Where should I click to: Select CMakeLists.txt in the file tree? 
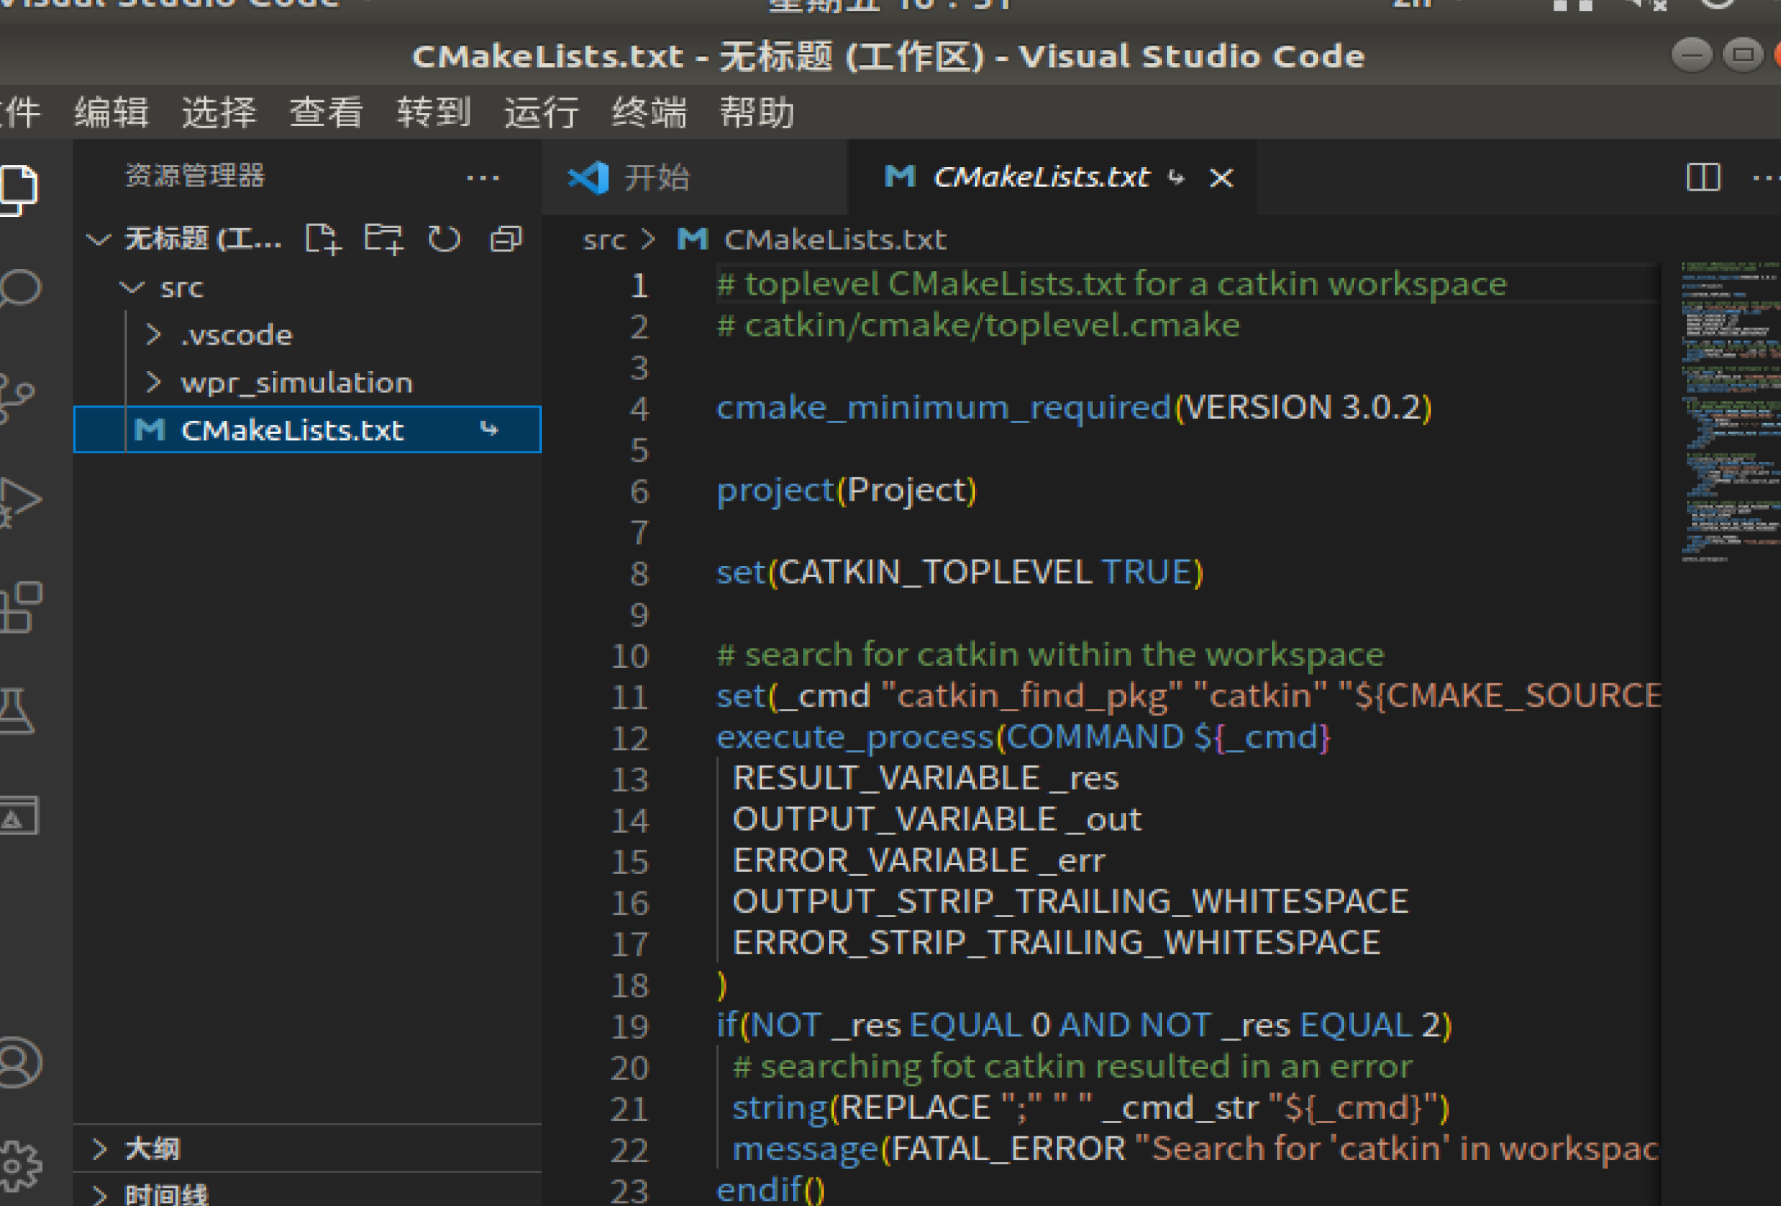tap(307, 430)
